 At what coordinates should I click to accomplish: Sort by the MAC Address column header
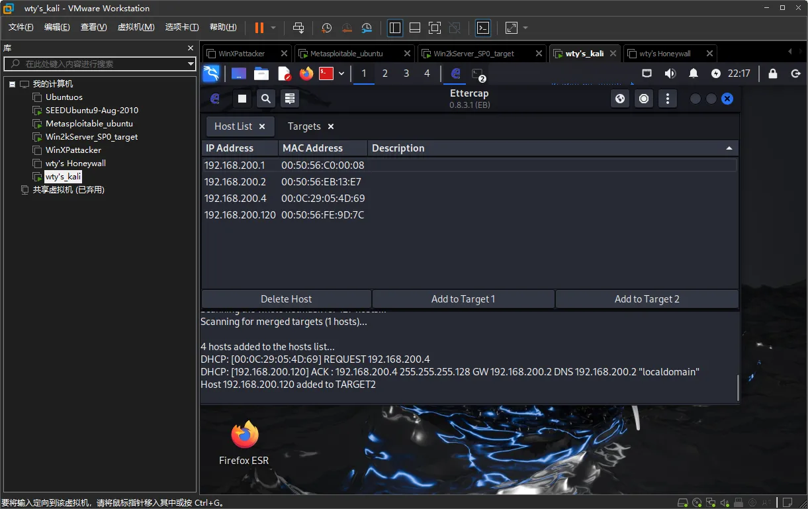click(x=322, y=148)
